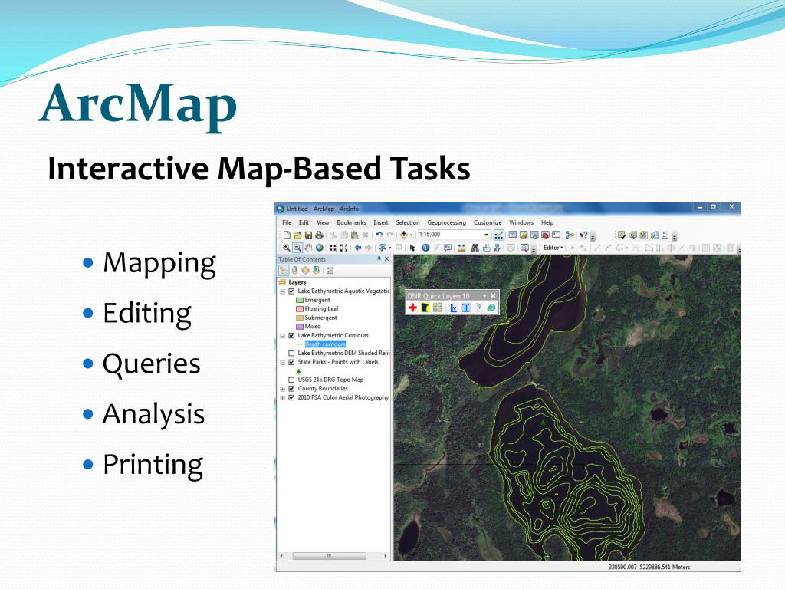Image resolution: width=785 pixels, height=589 pixels.
Task: Click the Emergent green symbol swatch
Action: (300, 300)
